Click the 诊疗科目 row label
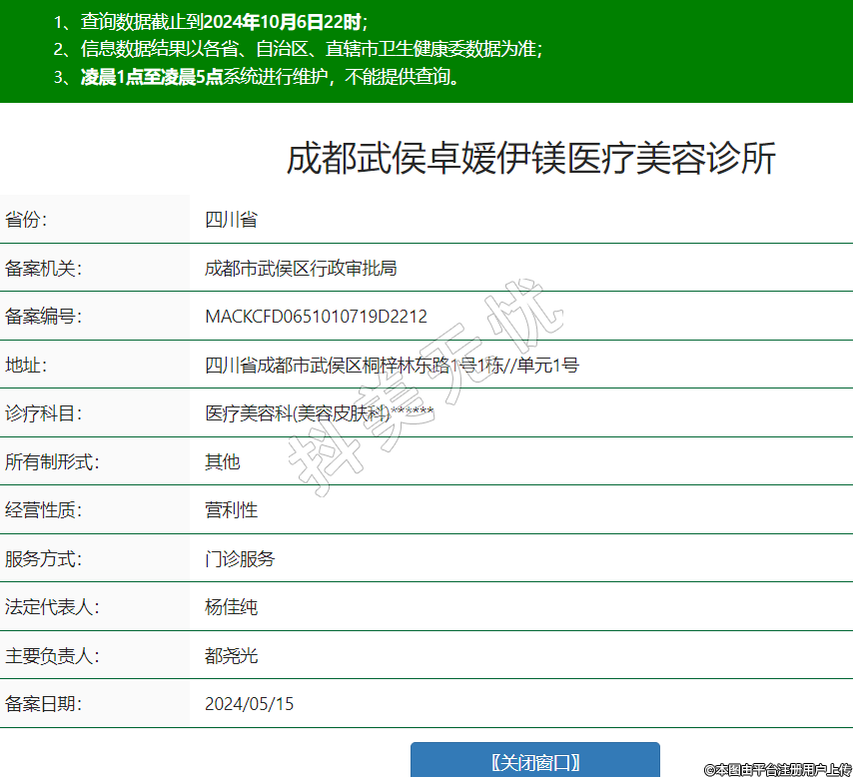The width and height of the screenshot is (853, 777). [x=44, y=413]
